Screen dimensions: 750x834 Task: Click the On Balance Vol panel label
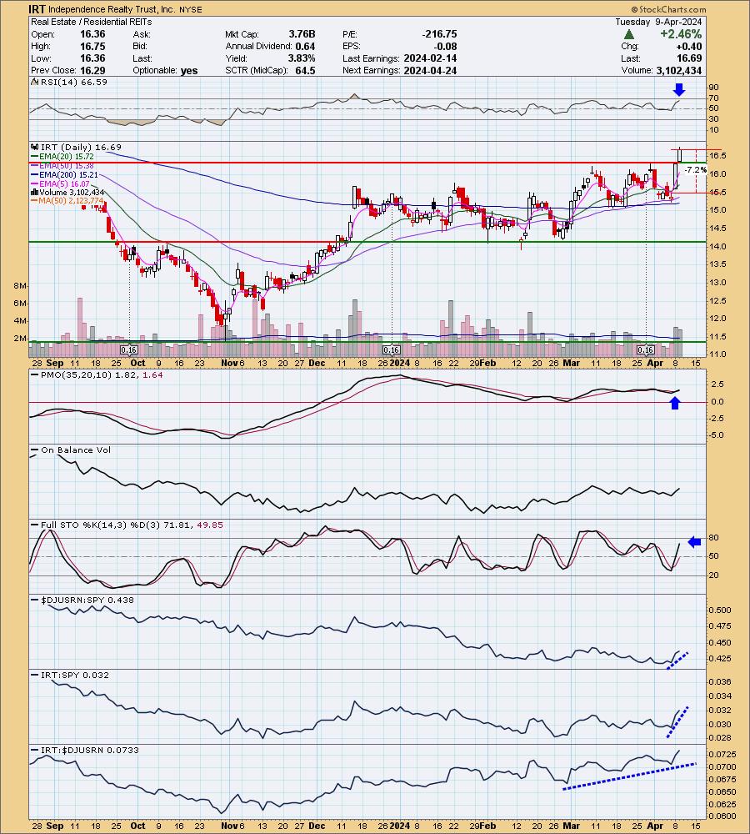(76, 450)
